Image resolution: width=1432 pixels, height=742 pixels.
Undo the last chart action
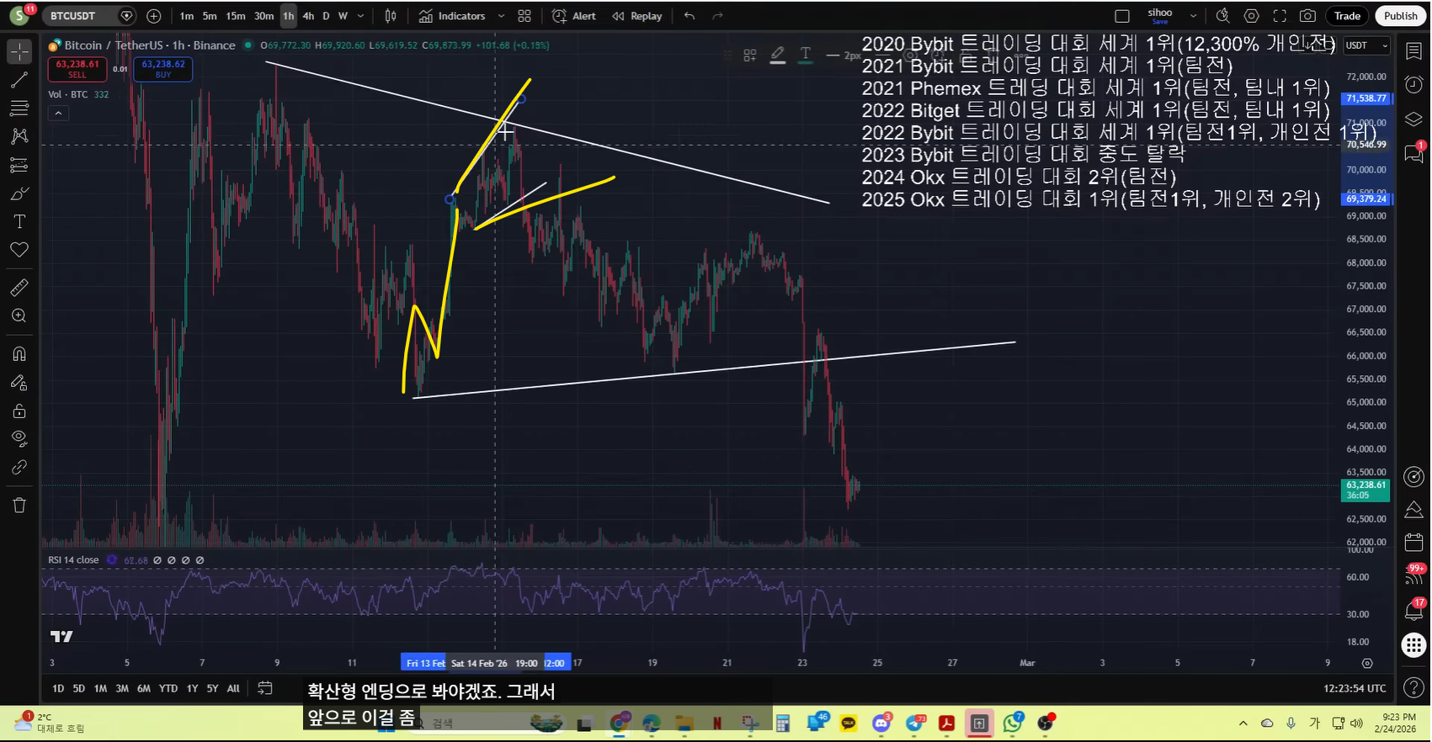tap(689, 16)
